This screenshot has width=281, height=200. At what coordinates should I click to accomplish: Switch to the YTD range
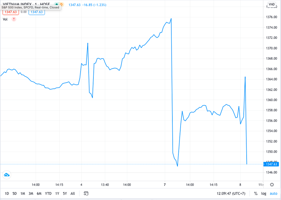coord(48,193)
